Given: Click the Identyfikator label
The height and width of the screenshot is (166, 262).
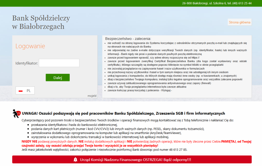Looking at the screenshot, I should (x=27, y=63).
